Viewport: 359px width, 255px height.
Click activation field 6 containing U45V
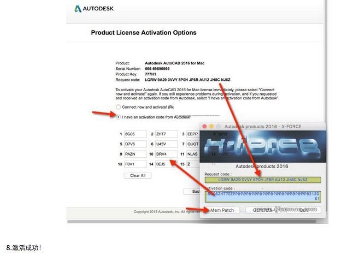167,144
